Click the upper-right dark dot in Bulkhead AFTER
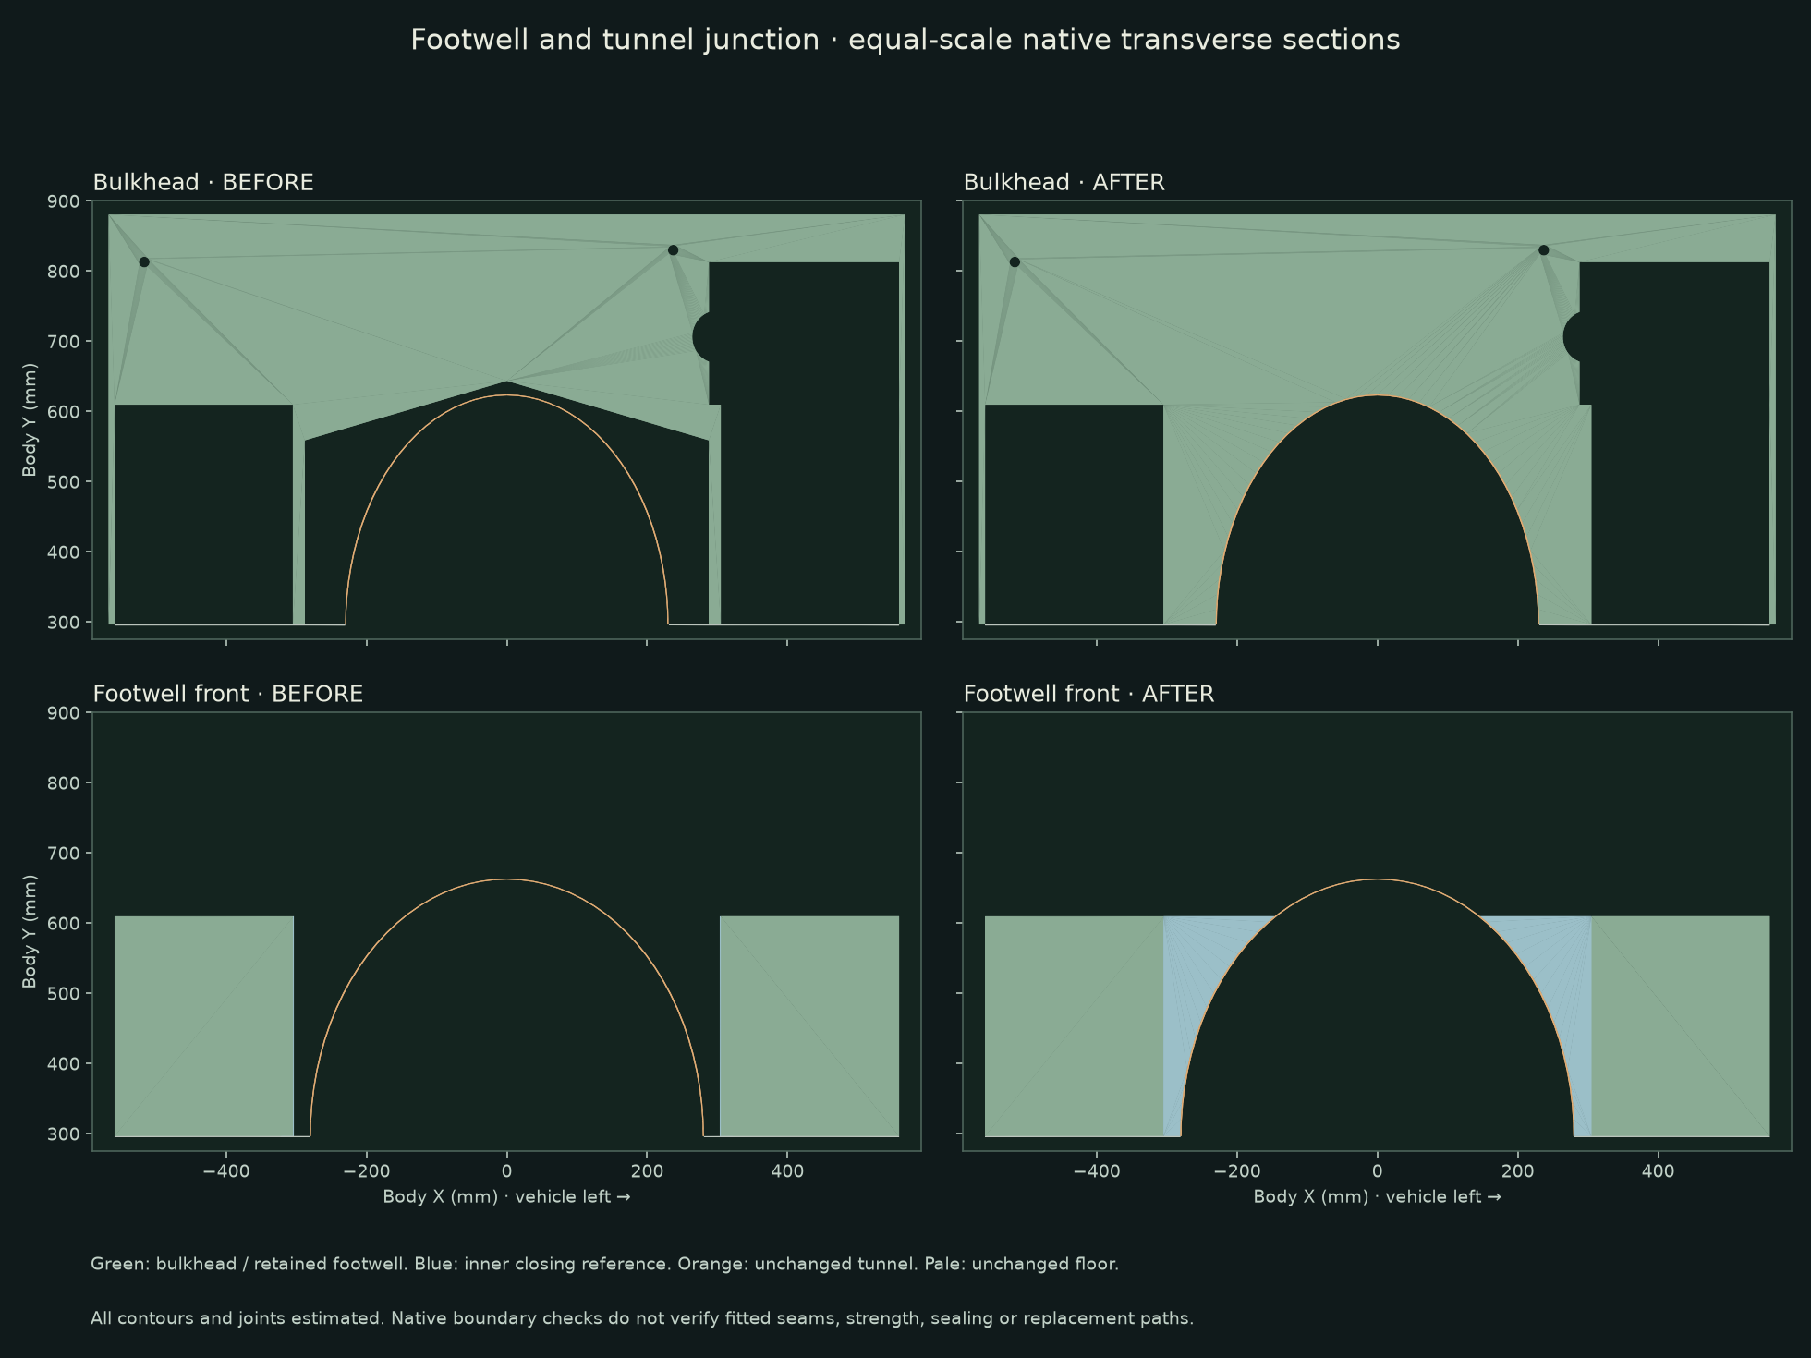Screen dimensions: 1811x1358 pos(1543,250)
